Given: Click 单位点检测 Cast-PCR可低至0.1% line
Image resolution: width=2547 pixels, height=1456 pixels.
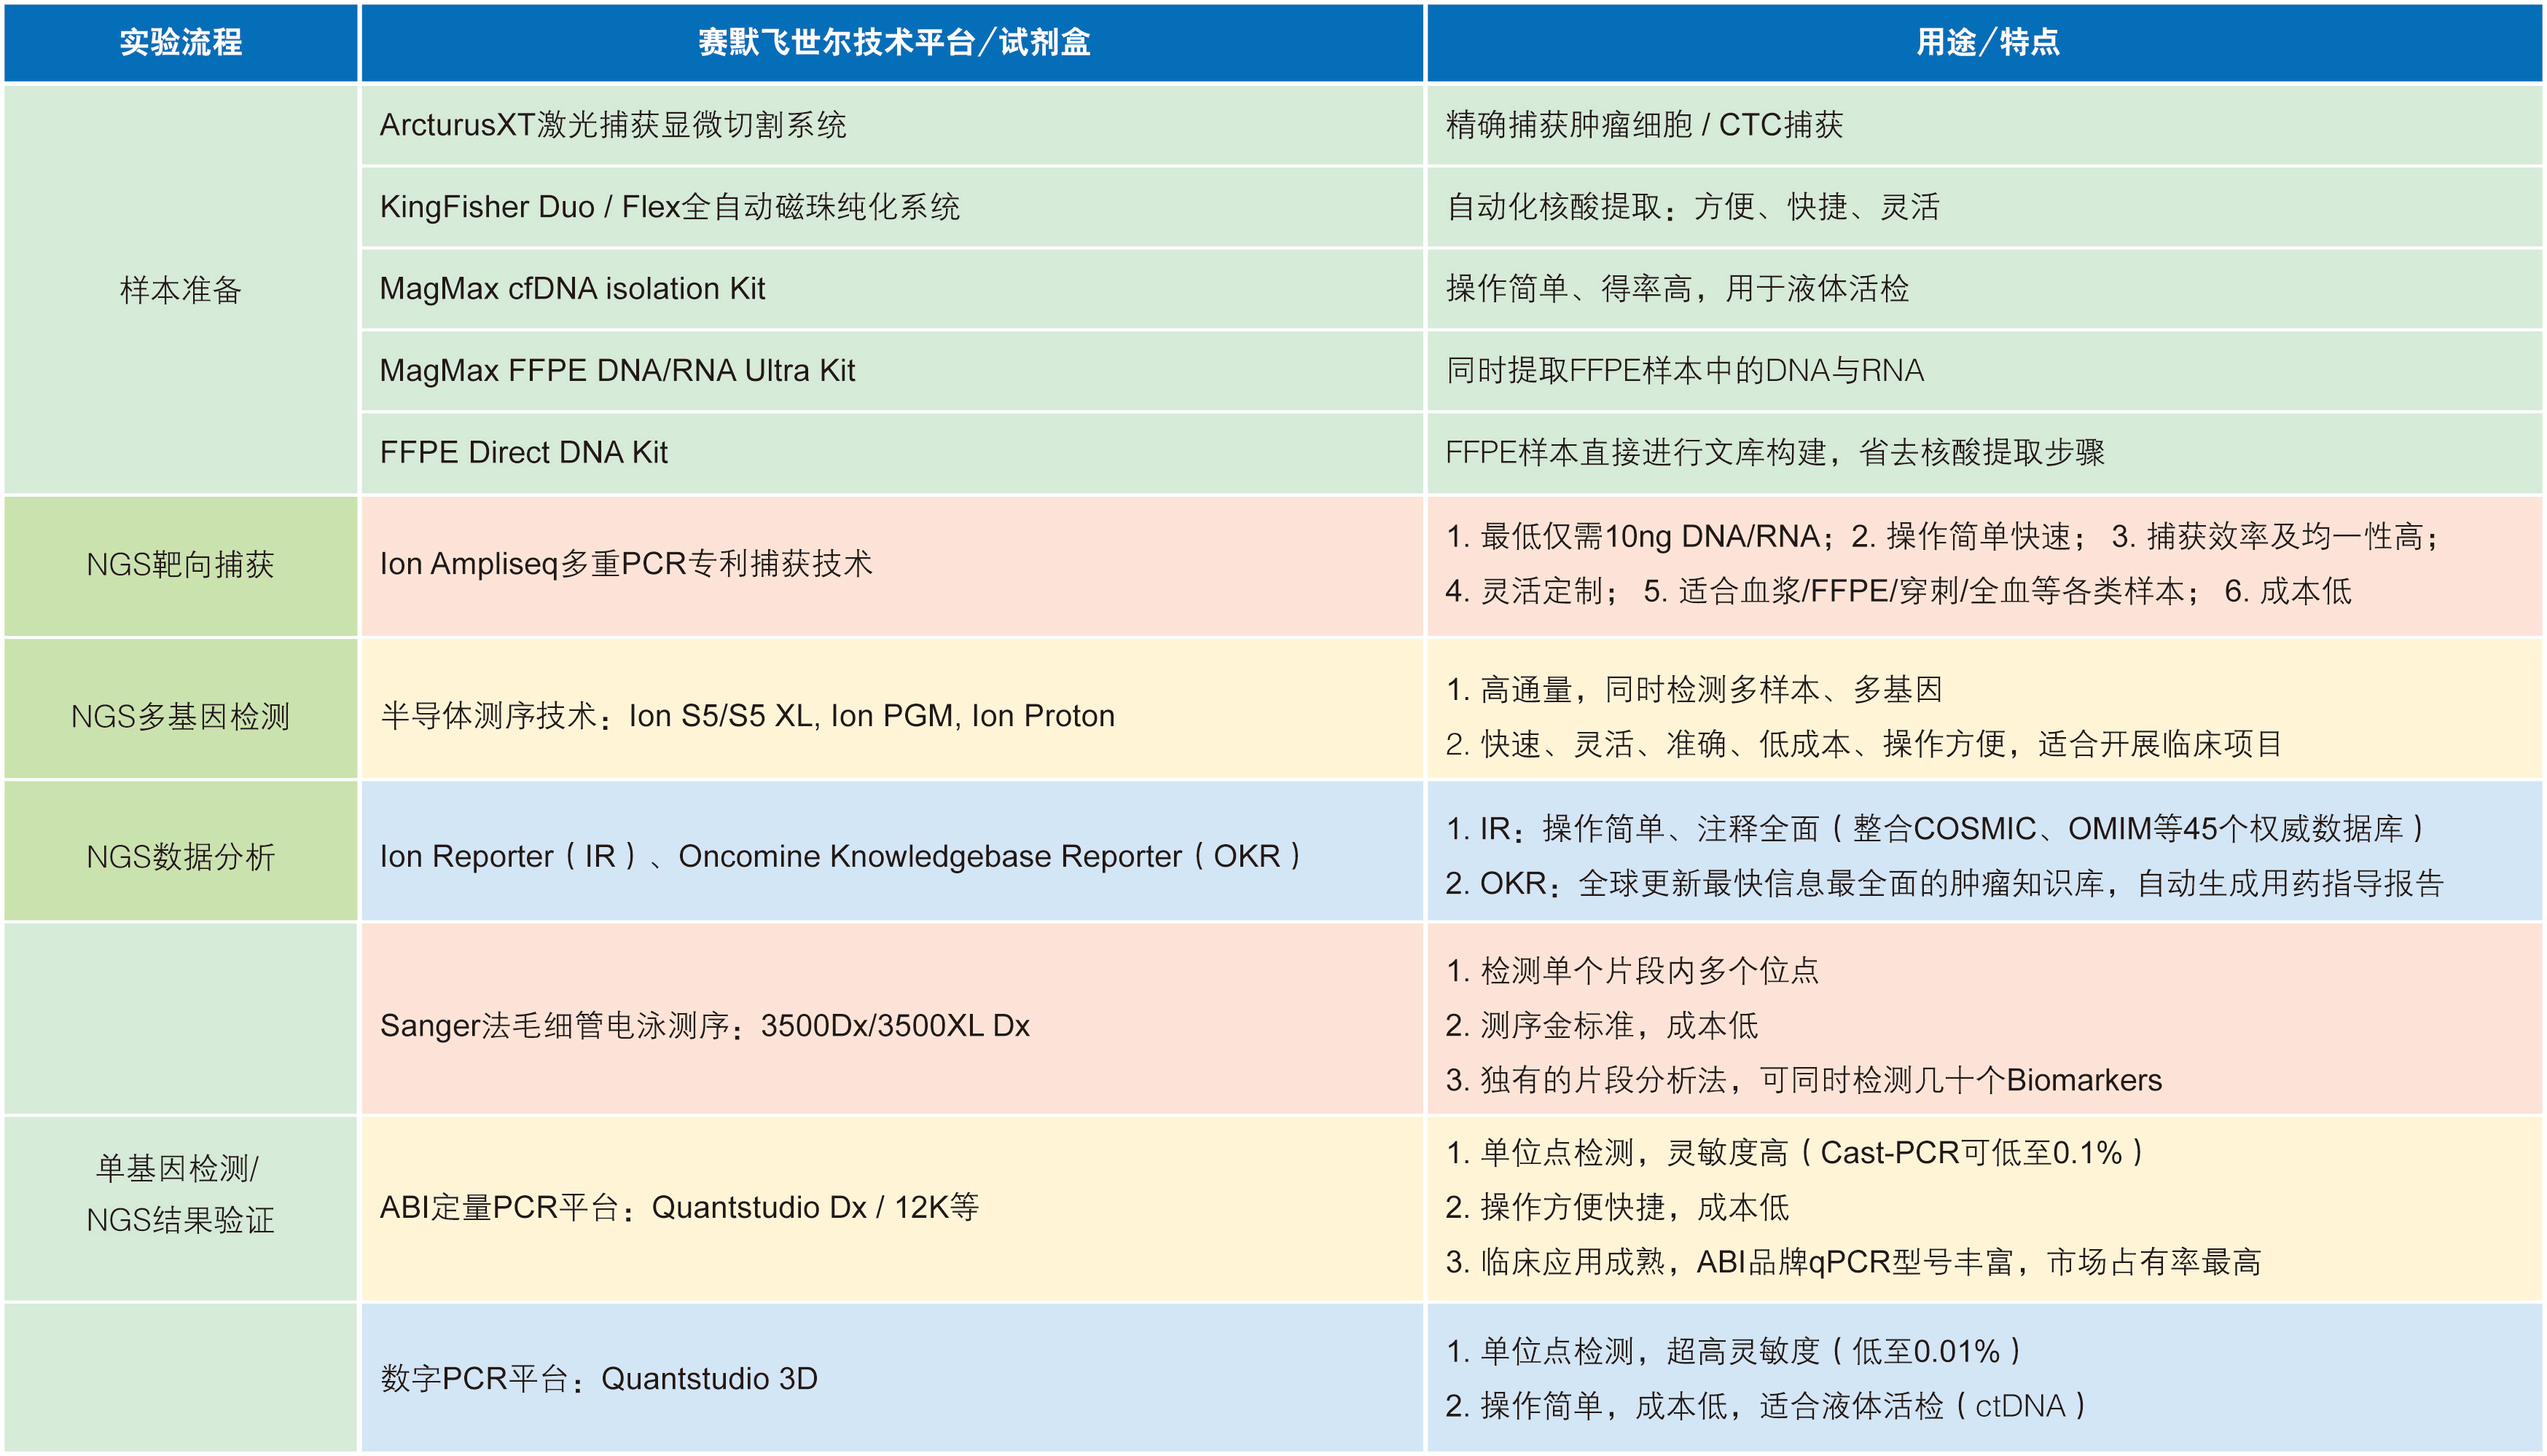Looking at the screenshot, I should click(x=1795, y=1153).
